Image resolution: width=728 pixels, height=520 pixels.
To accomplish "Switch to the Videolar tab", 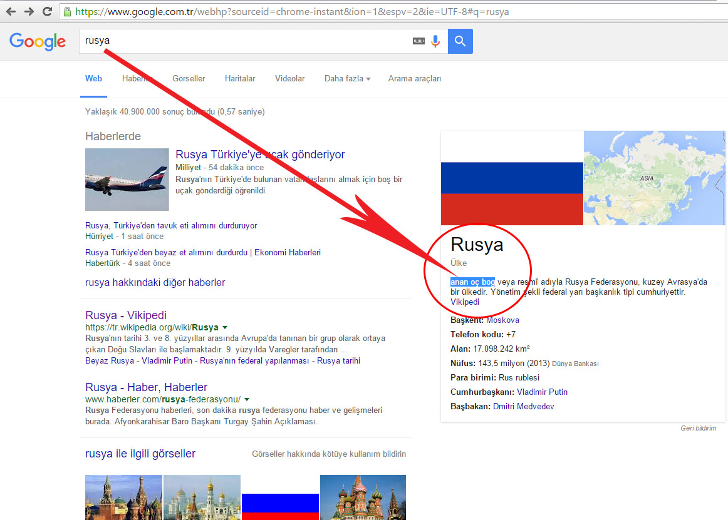I will coord(289,79).
